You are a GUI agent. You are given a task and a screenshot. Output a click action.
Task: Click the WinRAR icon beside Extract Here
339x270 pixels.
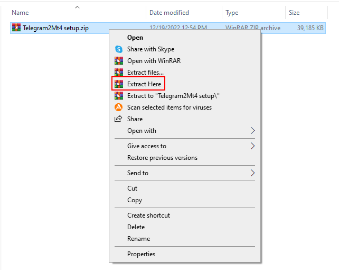click(x=118, y=84)
